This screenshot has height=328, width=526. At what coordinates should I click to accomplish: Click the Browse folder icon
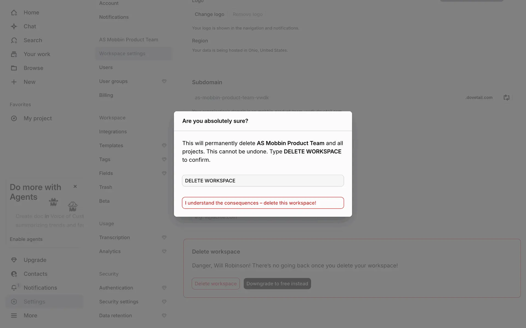coord(14,68)
